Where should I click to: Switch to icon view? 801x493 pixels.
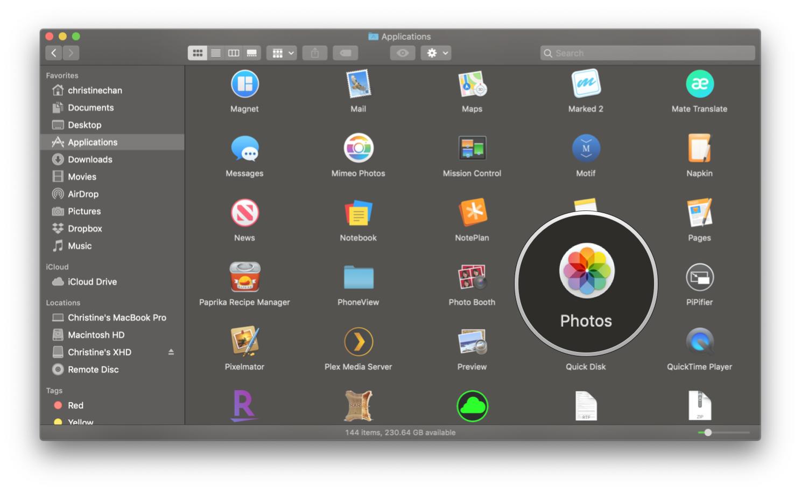coord(198,53)
